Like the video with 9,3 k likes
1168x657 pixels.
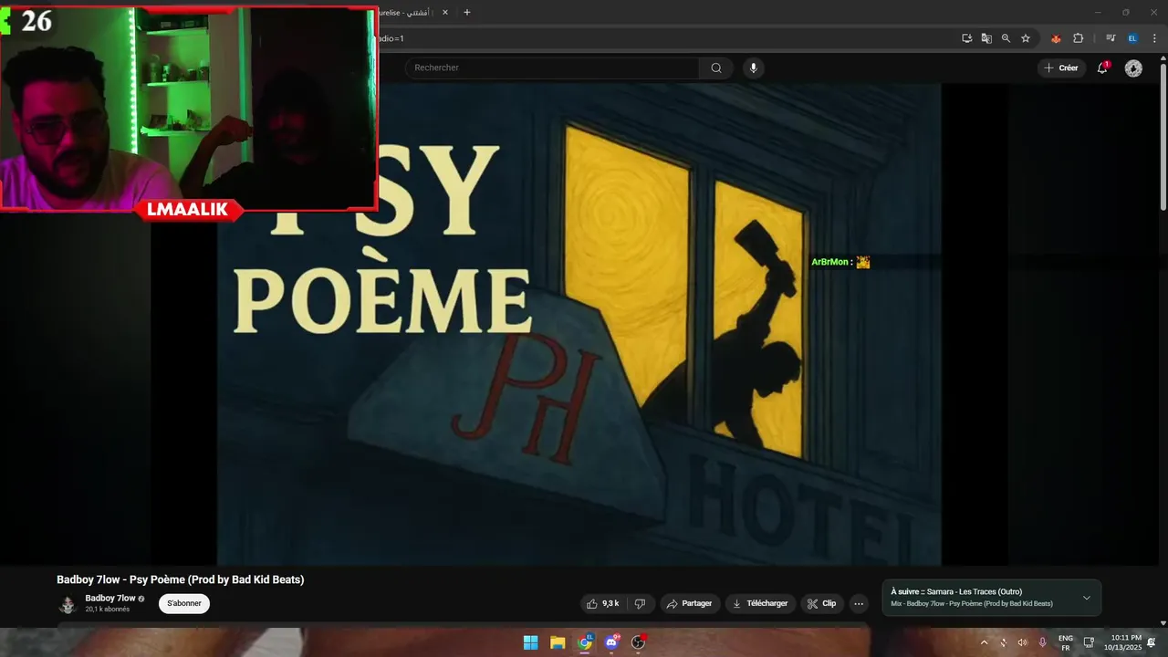603,603
